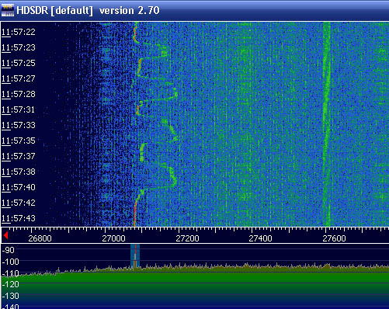Click 27600 on the frequency scale
The image size is (389, 309).
point(334,238)
